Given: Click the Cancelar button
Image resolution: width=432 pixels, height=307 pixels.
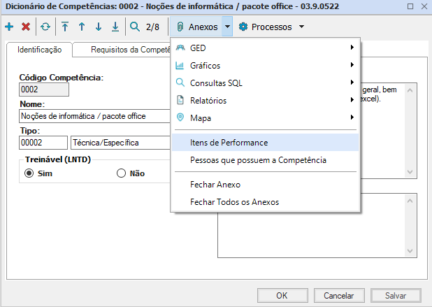Looking at the screenshot, I should pyautogui.click(x=338, y=296).
